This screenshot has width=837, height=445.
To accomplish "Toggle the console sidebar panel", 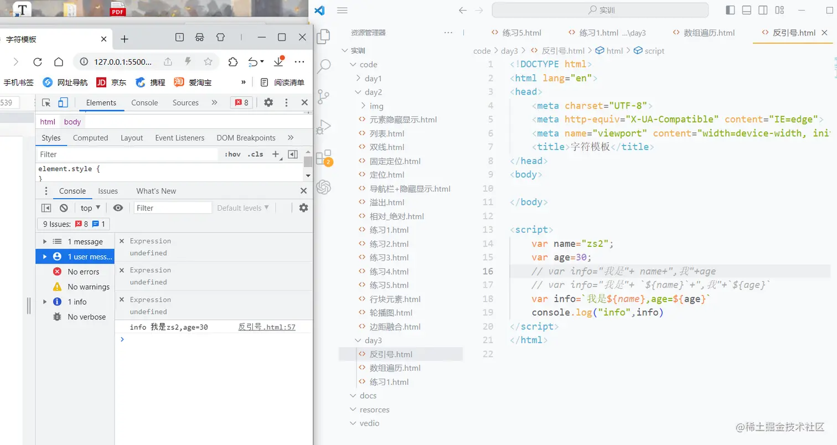I will [46, 208].
